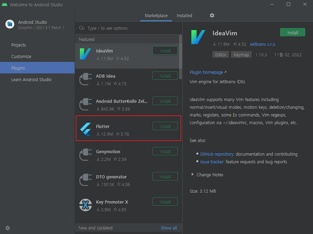This screenshot has height=234, width=313.
Task: Select the DTO generator plugin name
Action: [111, 177]
